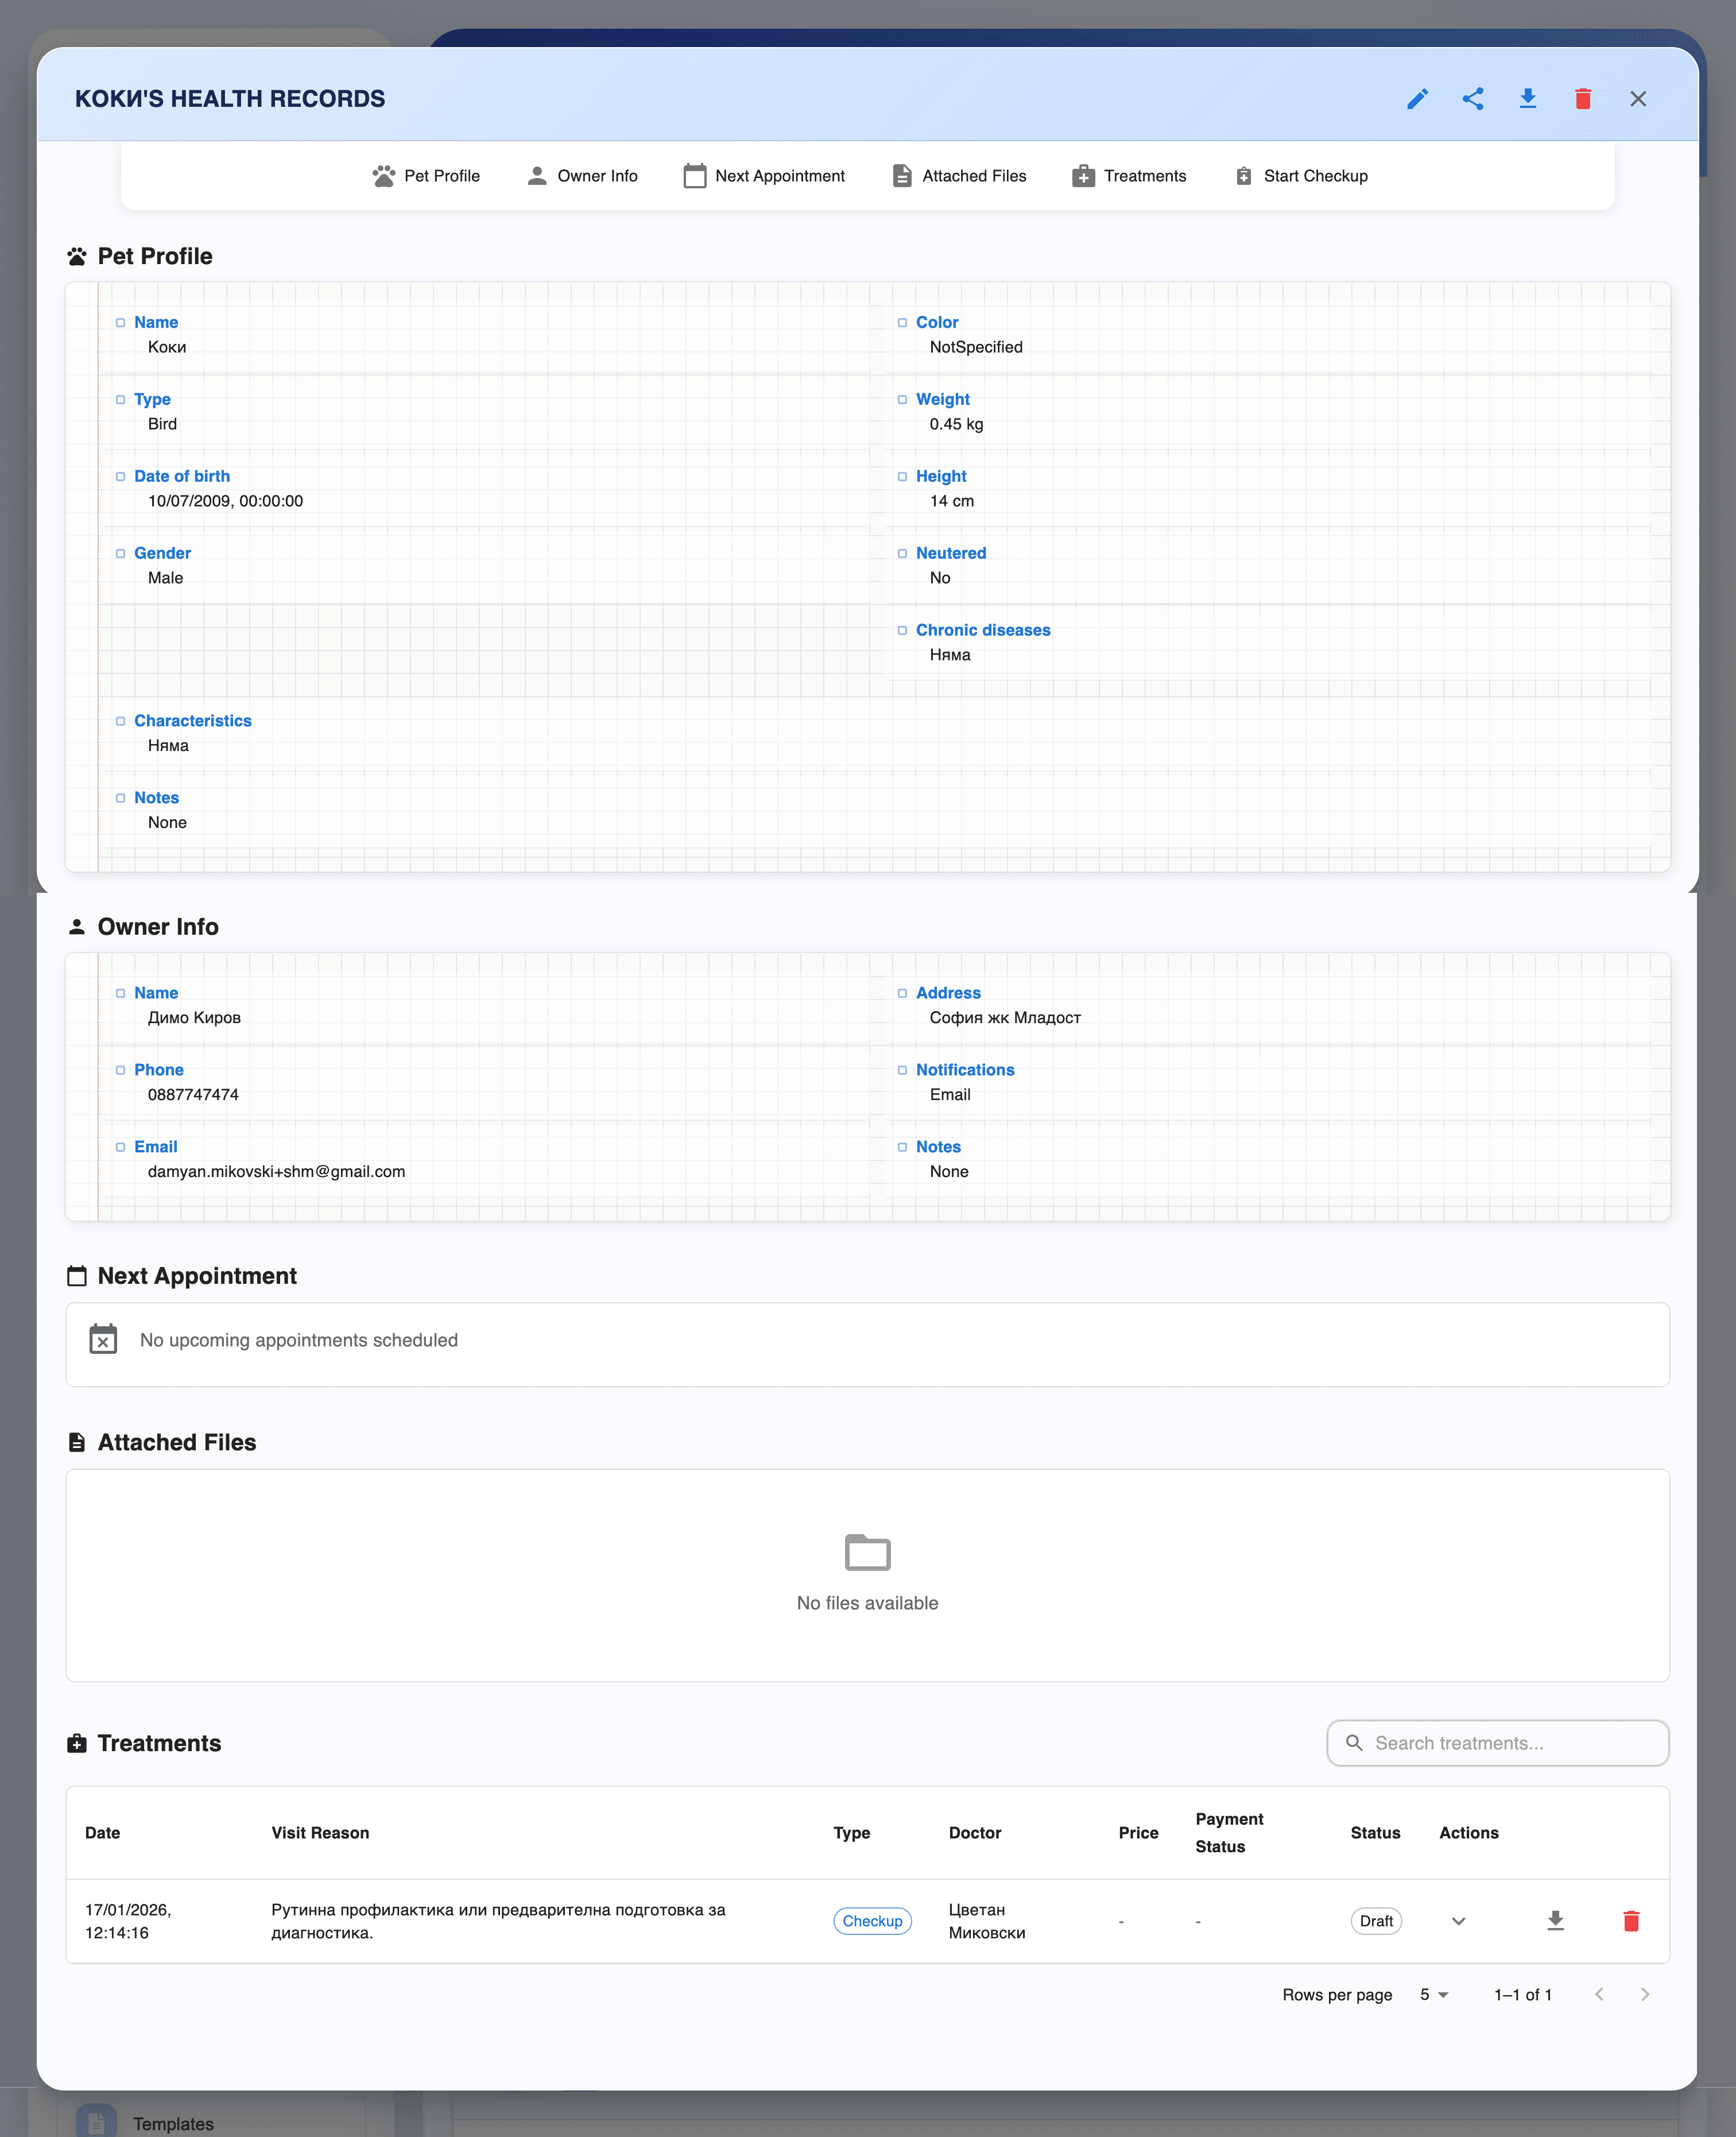Image resolution: width=1736 pixels, height=2137 pixels.
Task: Close the health records dialog
Action: [x=1638, y=99]
